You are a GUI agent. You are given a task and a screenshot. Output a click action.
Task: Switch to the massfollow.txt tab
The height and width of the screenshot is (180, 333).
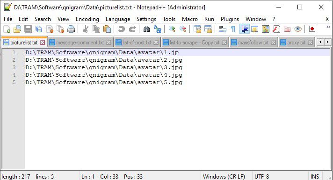[253, 43]
